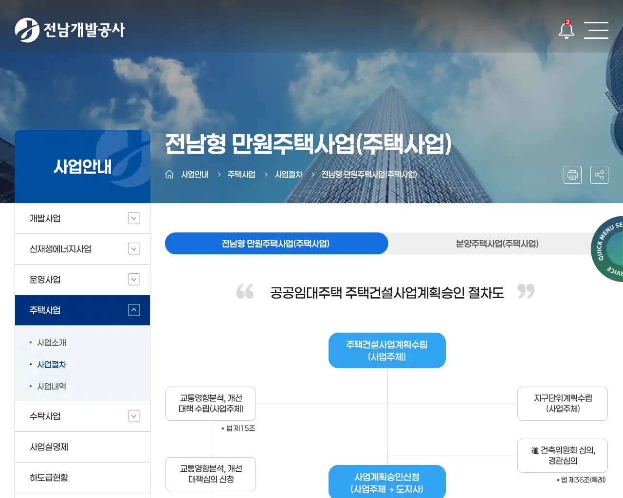The height and width of the screenshot is (498, 623).
Task: Open the 전남개발공사 logo home link
Action: 70,30
